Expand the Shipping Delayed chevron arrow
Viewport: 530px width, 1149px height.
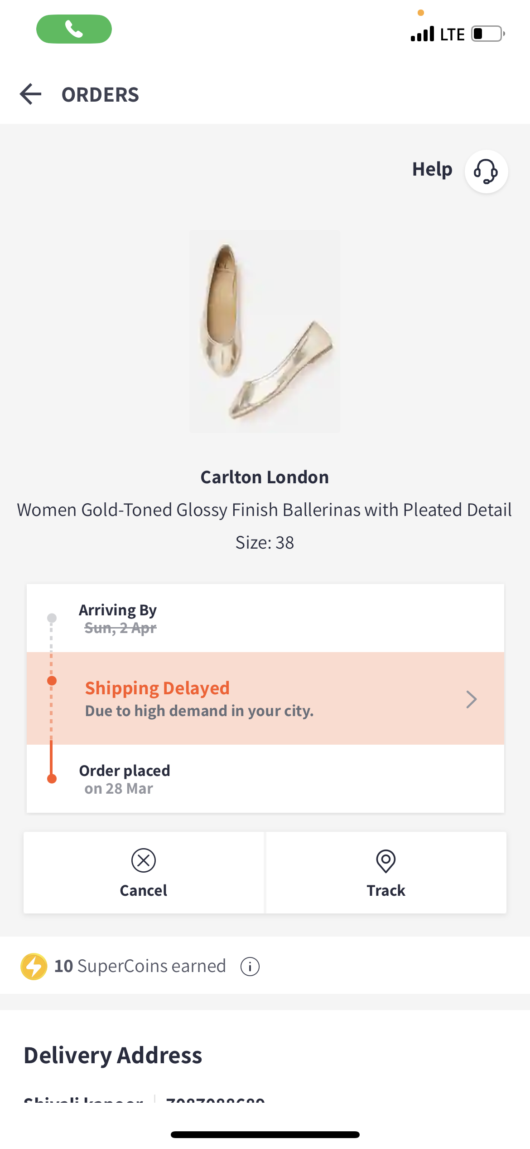coord(472,699)
